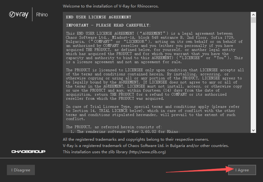Click the line starting 'The PRODUCT is licensed'
Viewport: 263px width, 182px height.
pyautogui.click(x=155, y=70)
